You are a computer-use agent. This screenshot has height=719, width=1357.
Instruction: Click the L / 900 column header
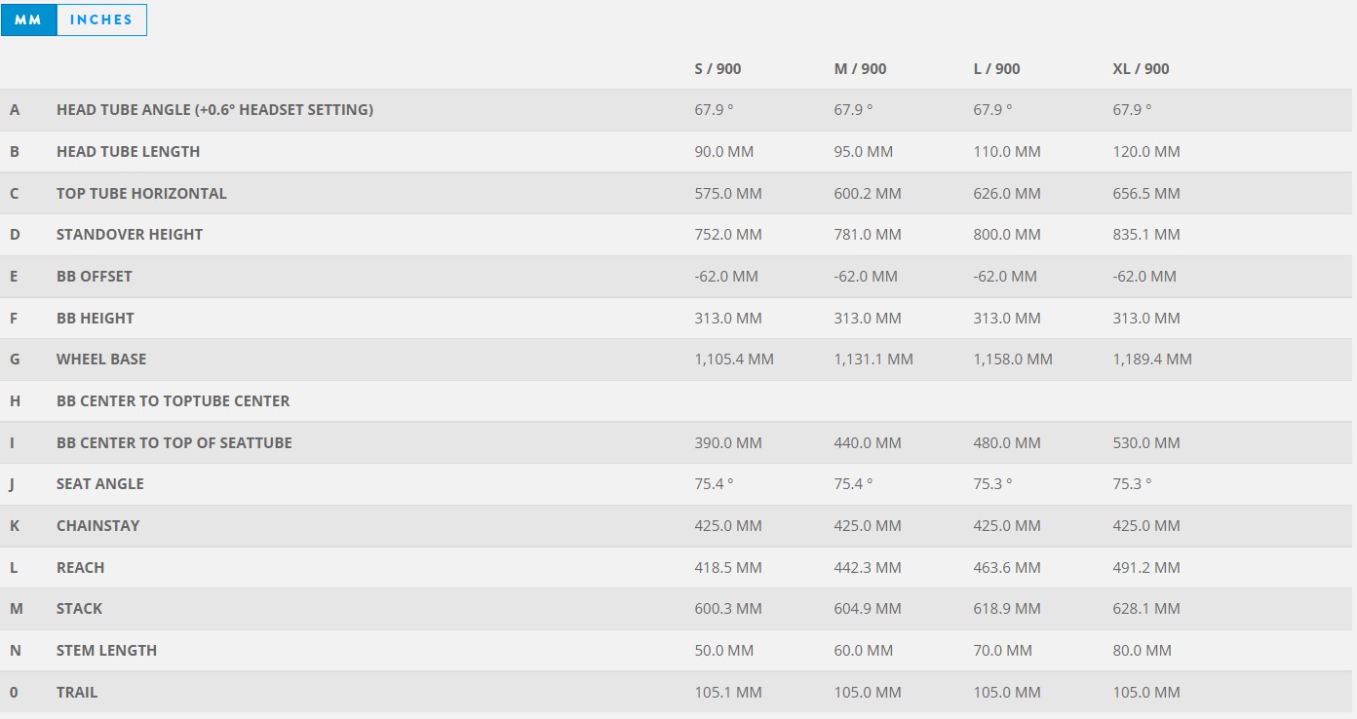pyautogui.click(x=996, y=69)
